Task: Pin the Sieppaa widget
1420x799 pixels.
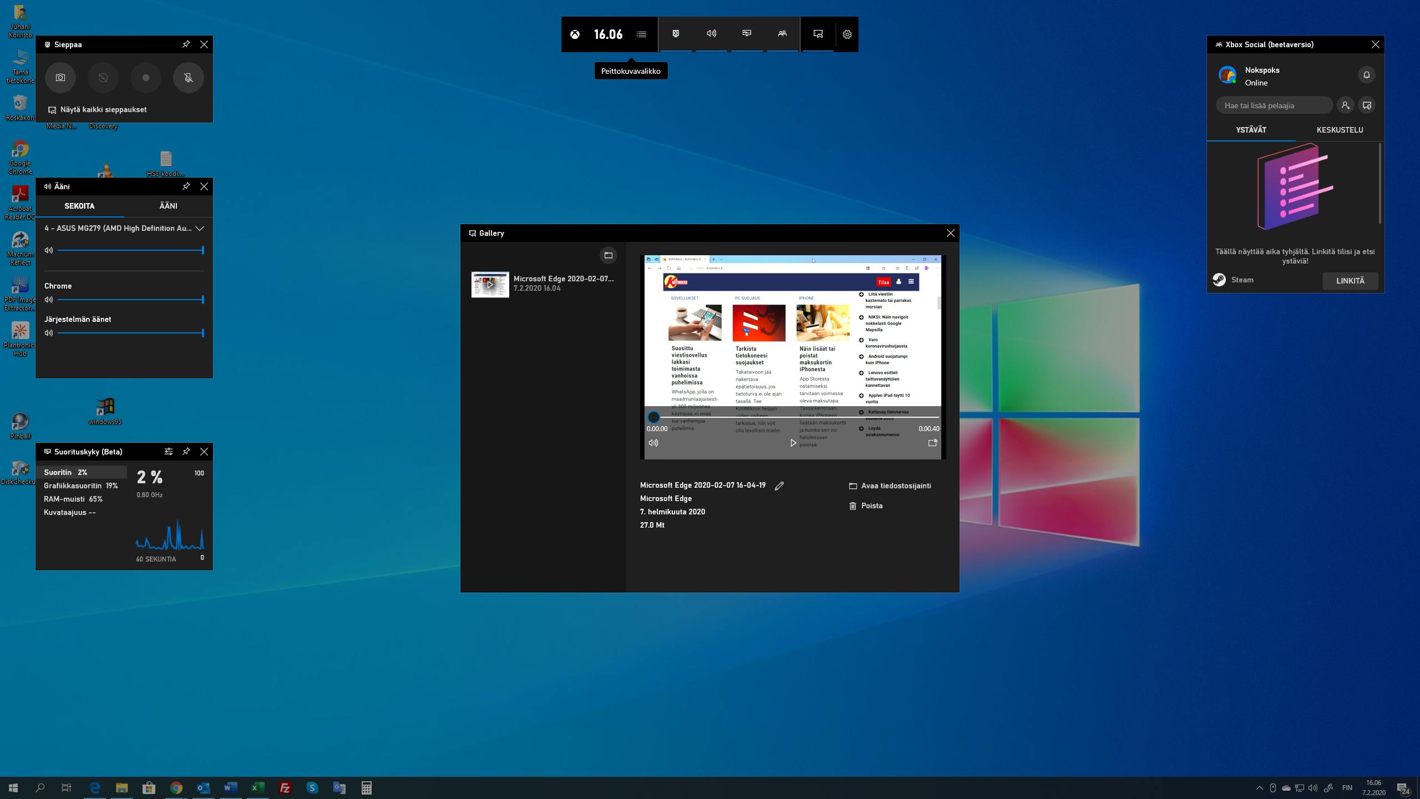Action: coord(186,44)
